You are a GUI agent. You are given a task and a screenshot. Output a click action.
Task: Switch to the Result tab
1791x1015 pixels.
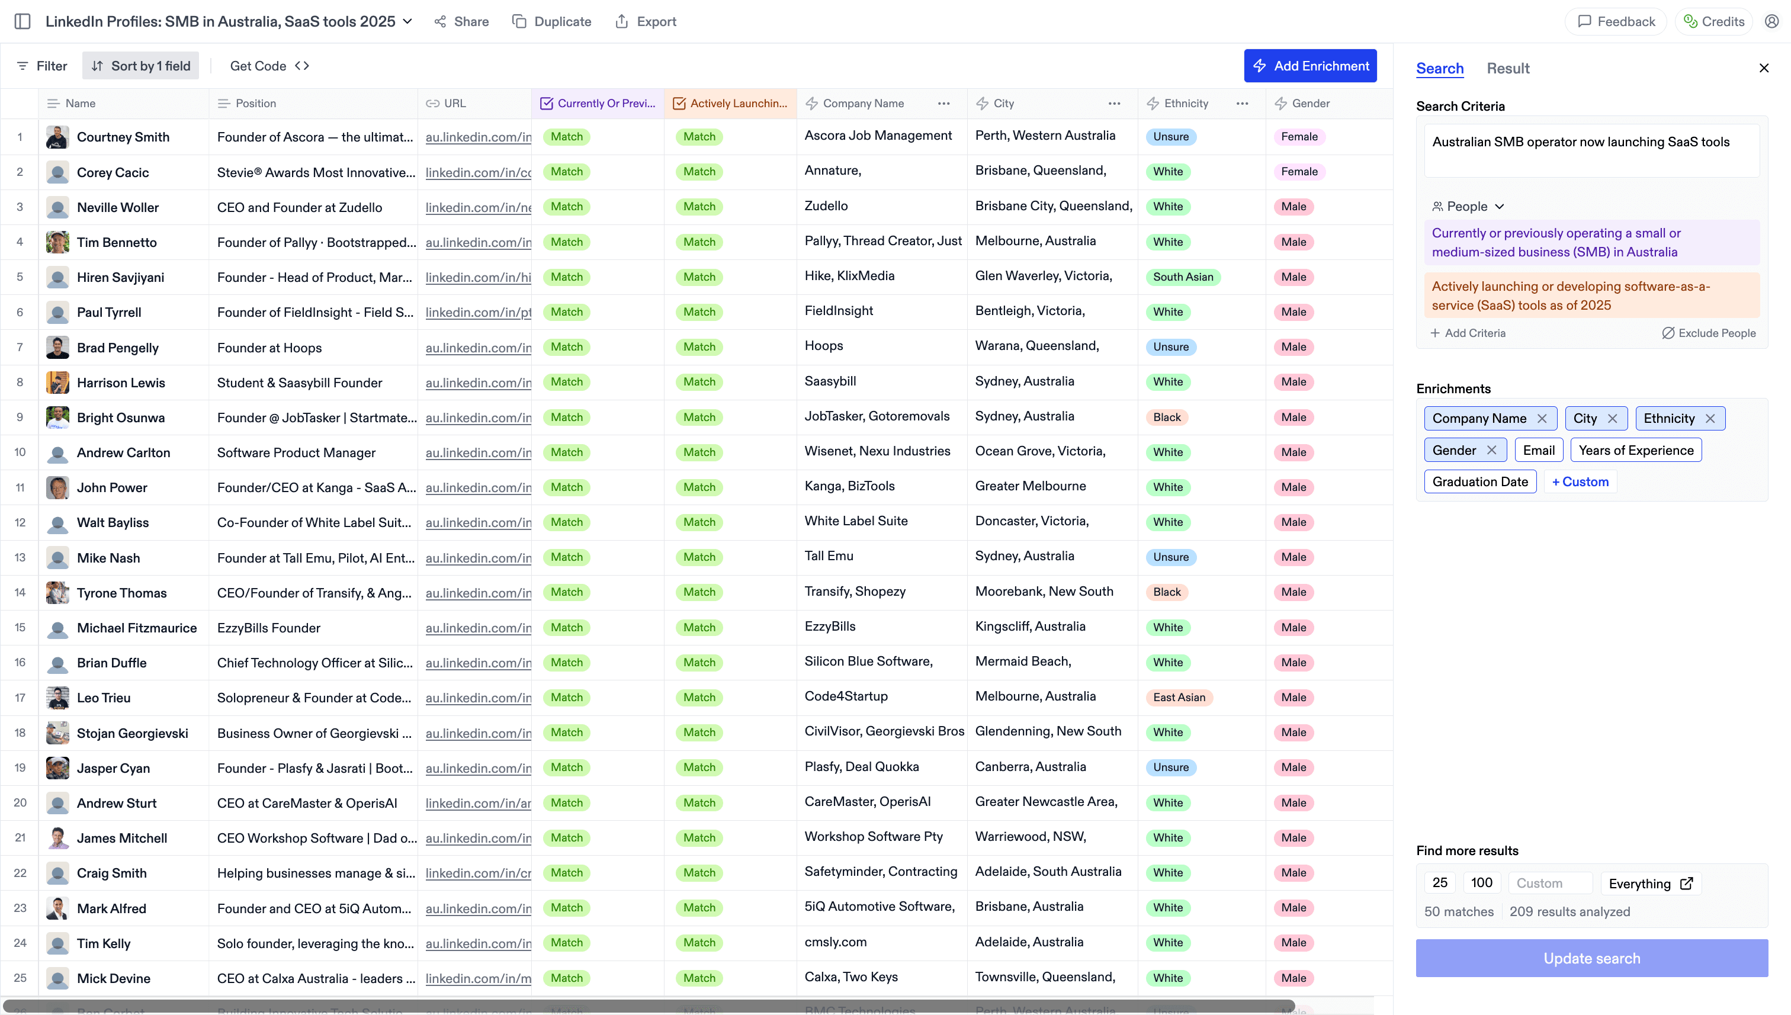tap(1507, 68)
